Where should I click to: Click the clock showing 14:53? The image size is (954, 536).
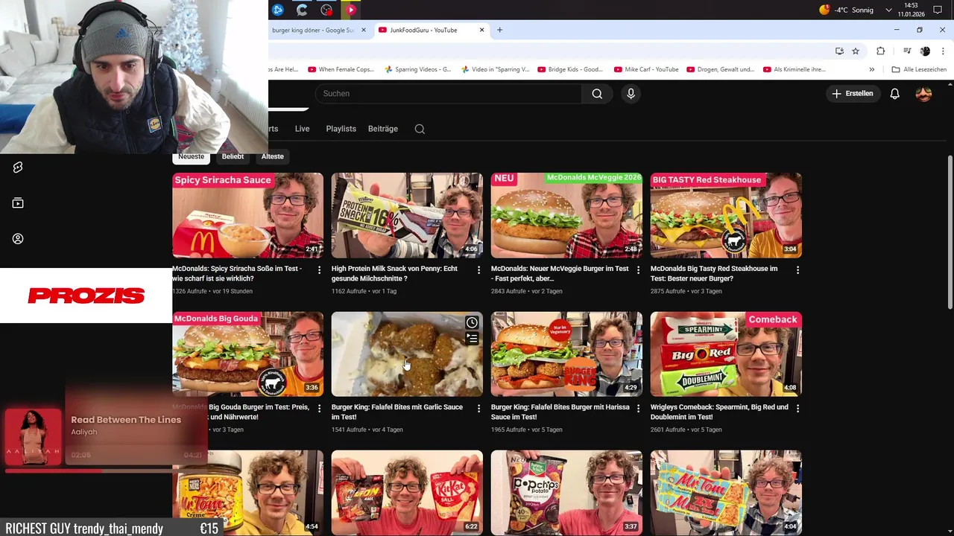pyautogui.click(x=912, y=5)
